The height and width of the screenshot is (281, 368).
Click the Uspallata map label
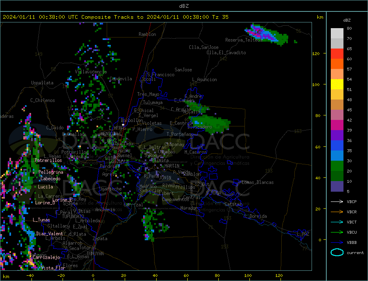pos(42,83)
